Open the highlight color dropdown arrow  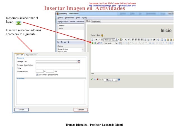[x=123, y=40]
